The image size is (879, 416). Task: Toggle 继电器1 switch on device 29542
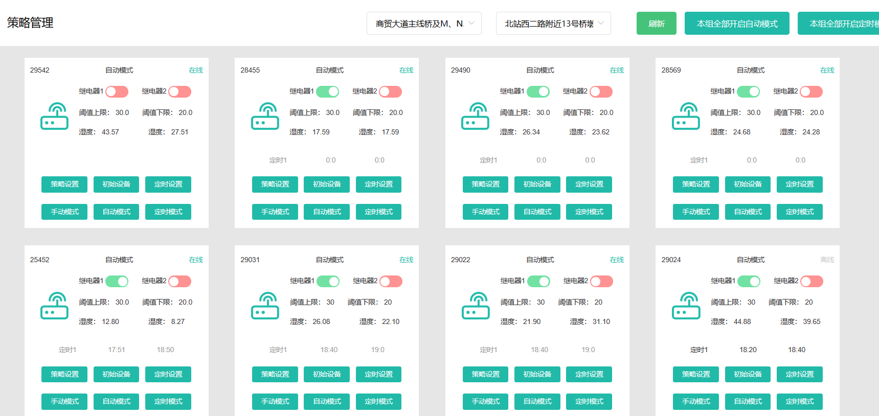[117, 91]
